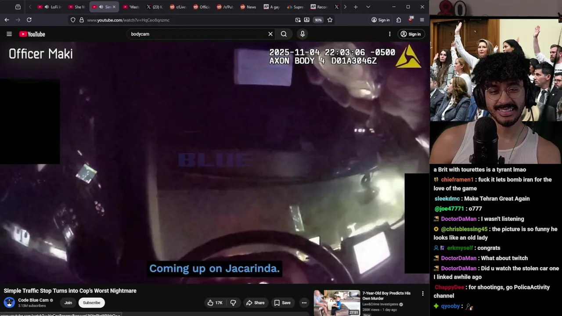Mute the LoFi tab audio
Image resolution: width=562 pixels, height=316 pixels.
pos(47,7)
